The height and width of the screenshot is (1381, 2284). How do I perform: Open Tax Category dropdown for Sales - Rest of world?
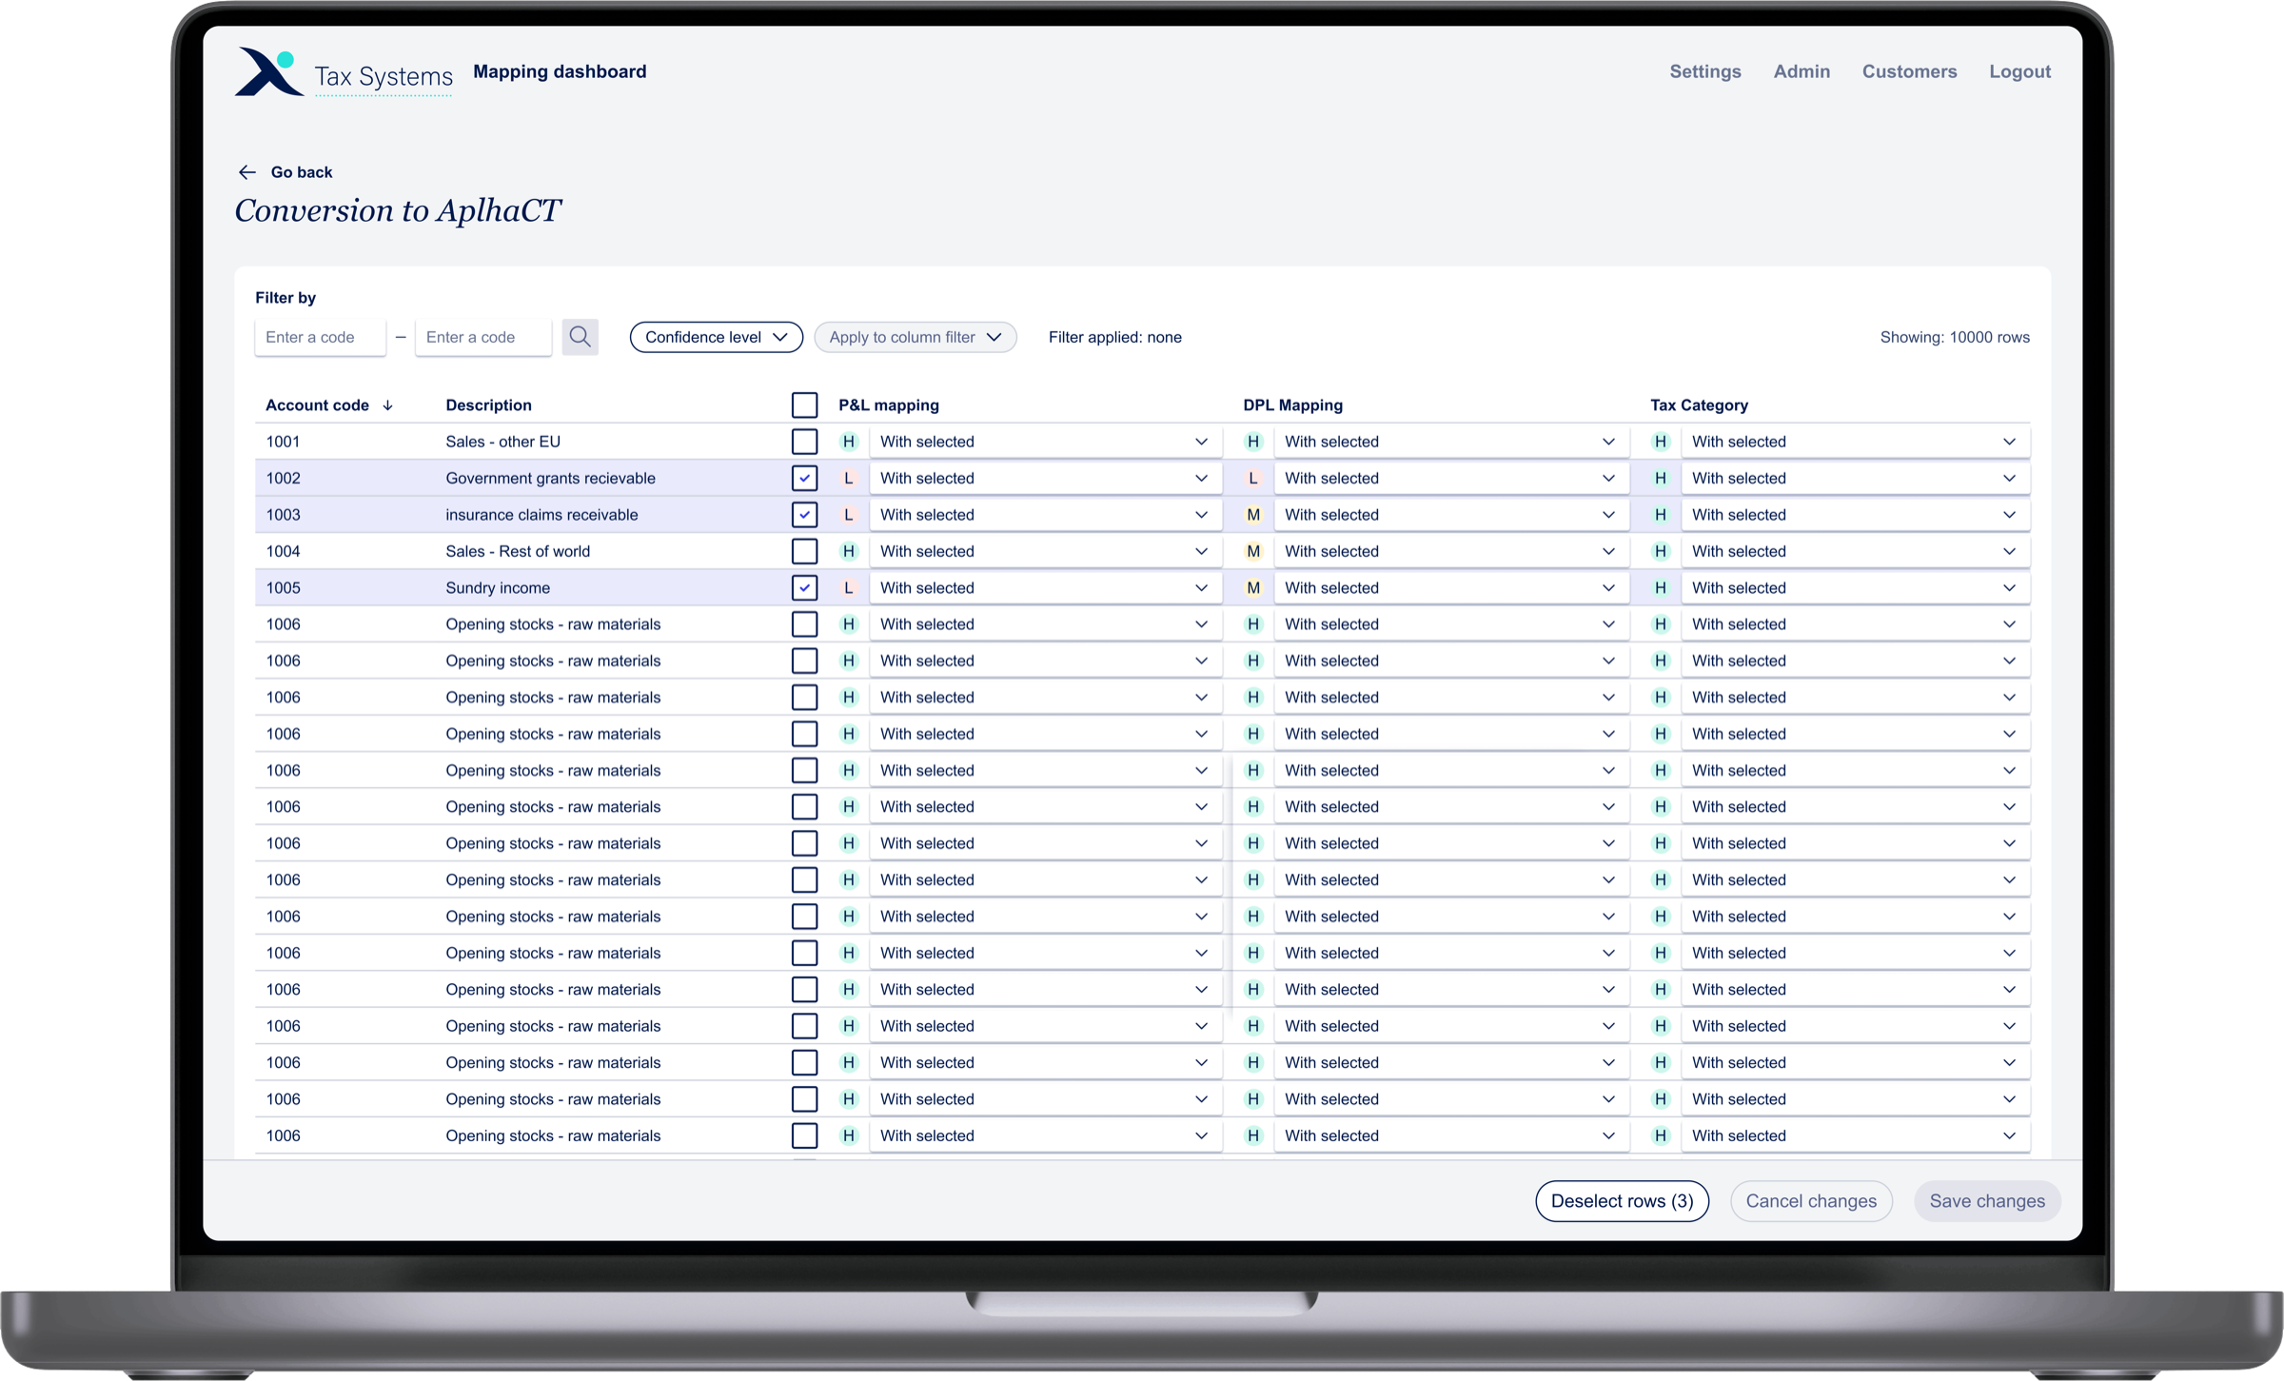pyautogui.click(x=1855, y=551)
